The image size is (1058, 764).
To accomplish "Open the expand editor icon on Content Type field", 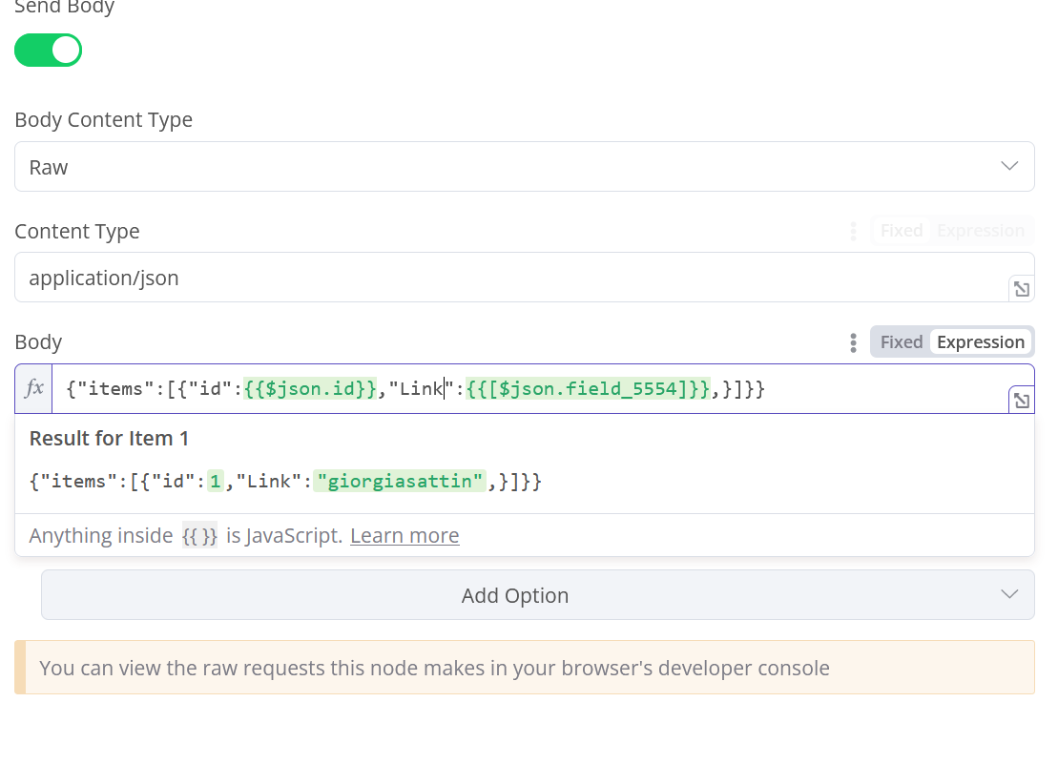I will (x=1021, y=289).
